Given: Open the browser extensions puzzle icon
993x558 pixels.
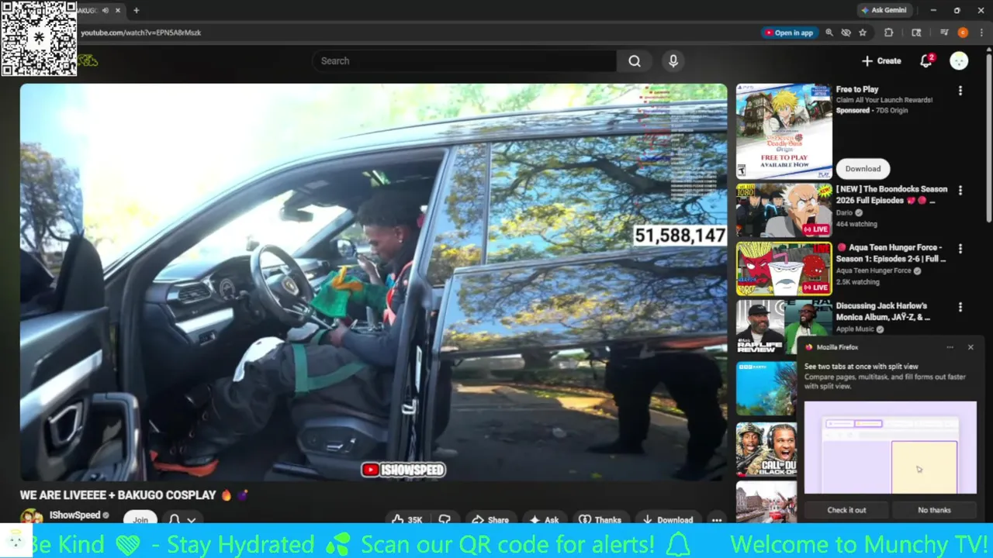Looking at the screenshot, I should [889, 33].
